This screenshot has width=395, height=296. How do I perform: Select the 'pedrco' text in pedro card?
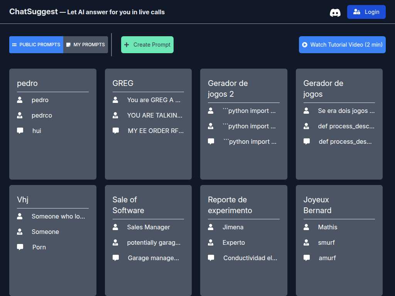point(42,116)
